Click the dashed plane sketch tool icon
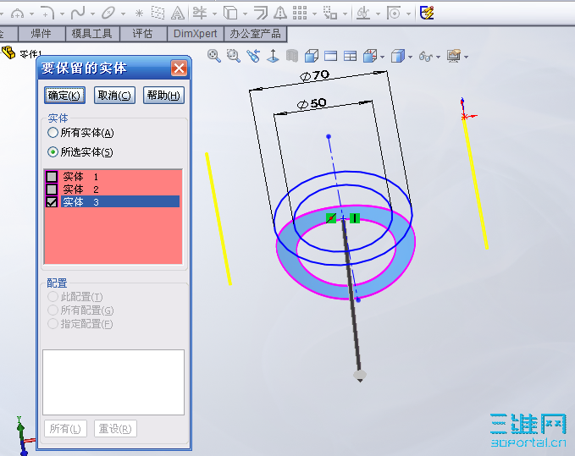The image size is (575, 456). tap(158, 14)
